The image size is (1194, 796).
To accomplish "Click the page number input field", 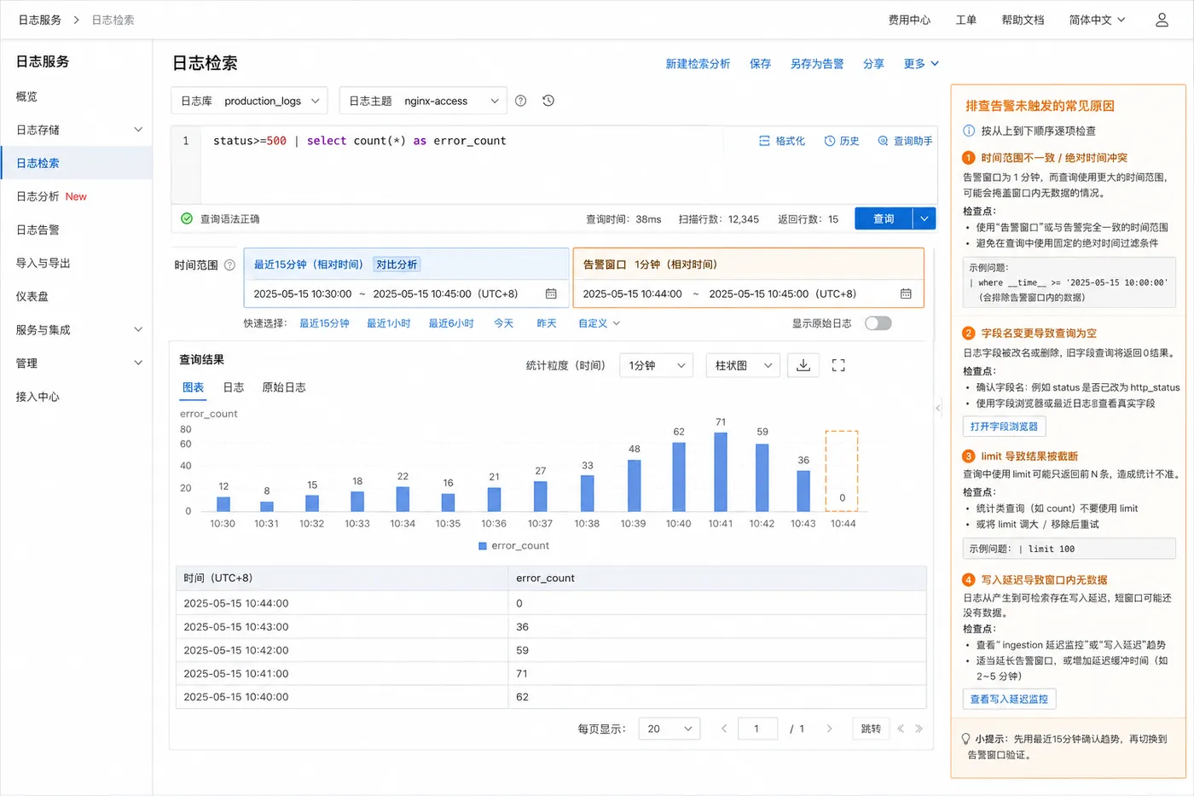I will (x=756, y=729).
